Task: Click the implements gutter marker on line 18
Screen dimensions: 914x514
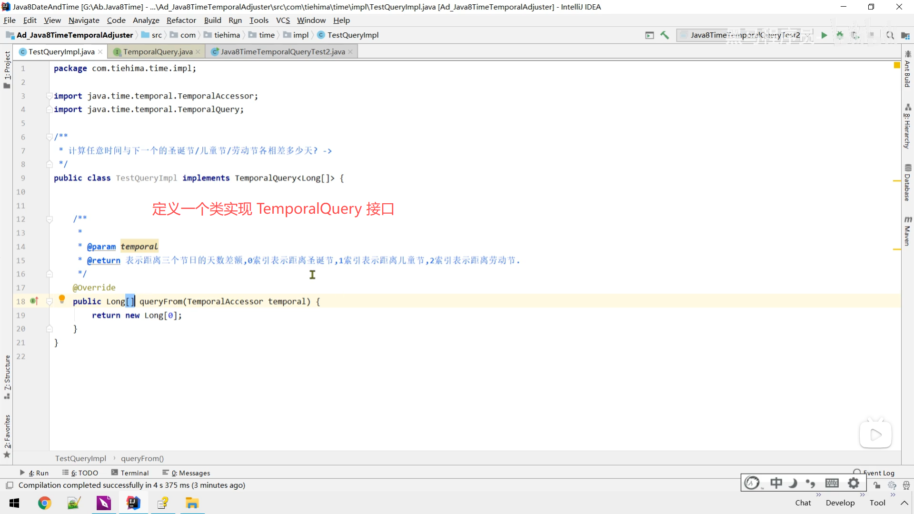Action: click(34, 301)
